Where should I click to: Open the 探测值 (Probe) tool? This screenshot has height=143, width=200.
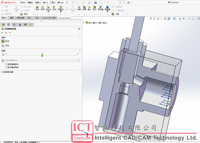[x=101, y=8]
